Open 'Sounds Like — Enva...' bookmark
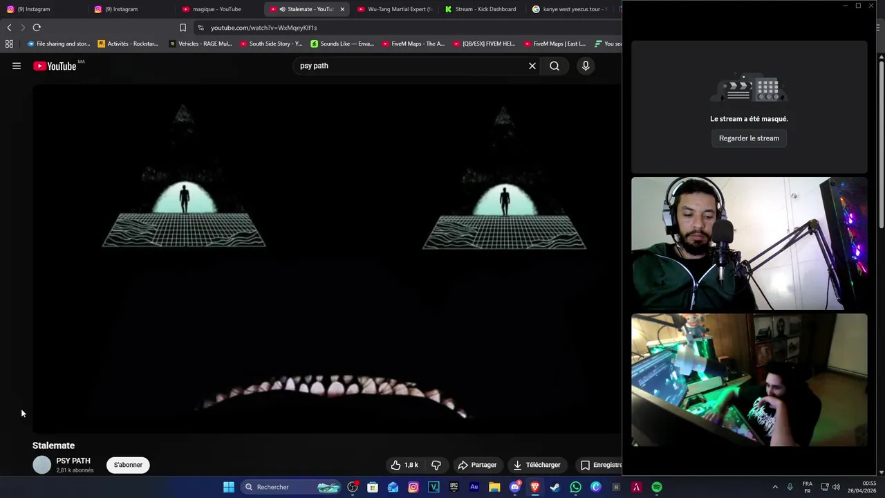This screenshot has height=498, width=885. (342, 44)
